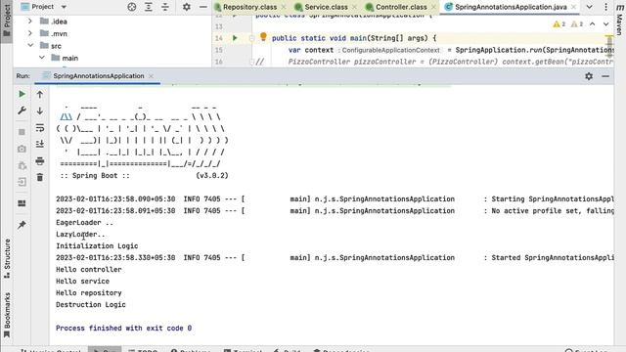Click the 'EagerLoader ..' console line

(x=84, y=222)
